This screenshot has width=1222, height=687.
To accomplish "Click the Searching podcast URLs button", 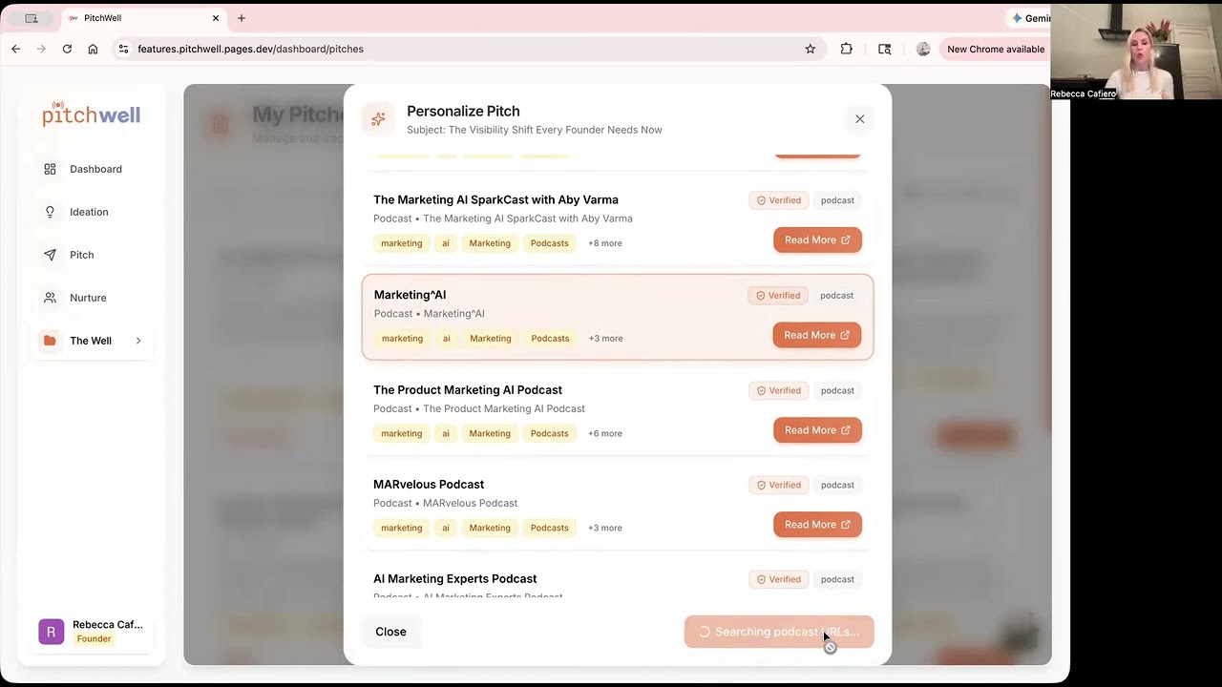I will 779,632.
